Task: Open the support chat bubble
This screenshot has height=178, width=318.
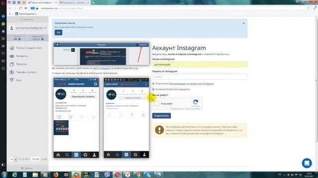Action: [307, 163]
